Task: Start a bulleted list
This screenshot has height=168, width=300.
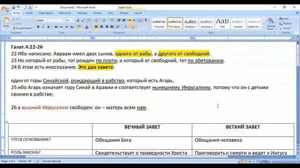Action: [x=97, y=21]
